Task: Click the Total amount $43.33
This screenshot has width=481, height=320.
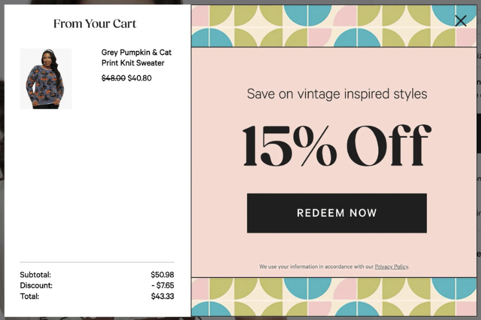Action: click(162, 296)
